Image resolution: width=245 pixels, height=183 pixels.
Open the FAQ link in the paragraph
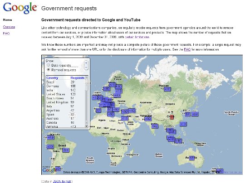pos(187,49)
